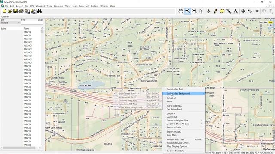Image resolution: width=275 pixels, height=154 pixels.
Task: Open the Waypoint menu
Action: pyautogui.click(x=40, y=6)
